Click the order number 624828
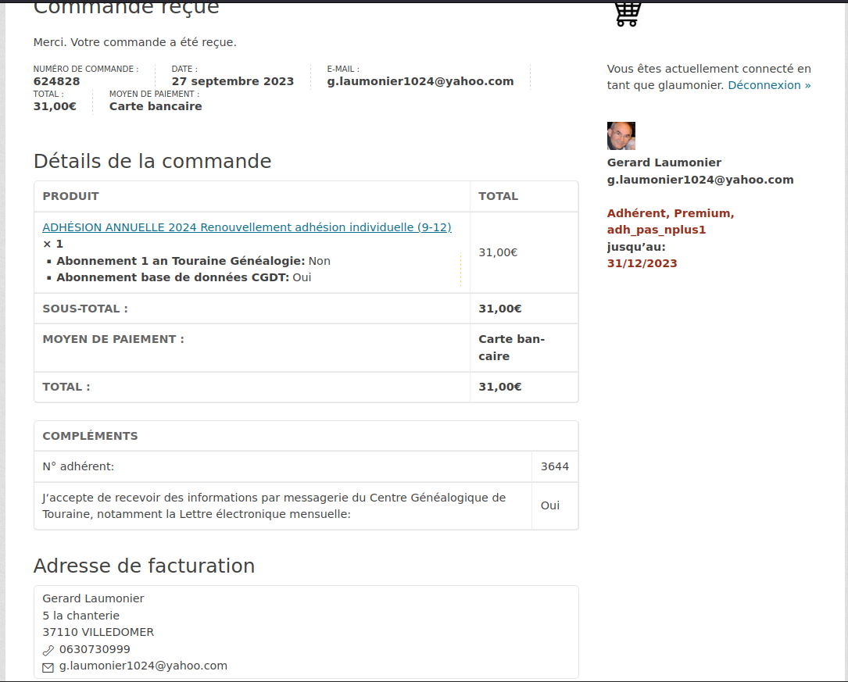Image resolution: width=848 pixels, height=682 pixels. click(x=56, y=81)
